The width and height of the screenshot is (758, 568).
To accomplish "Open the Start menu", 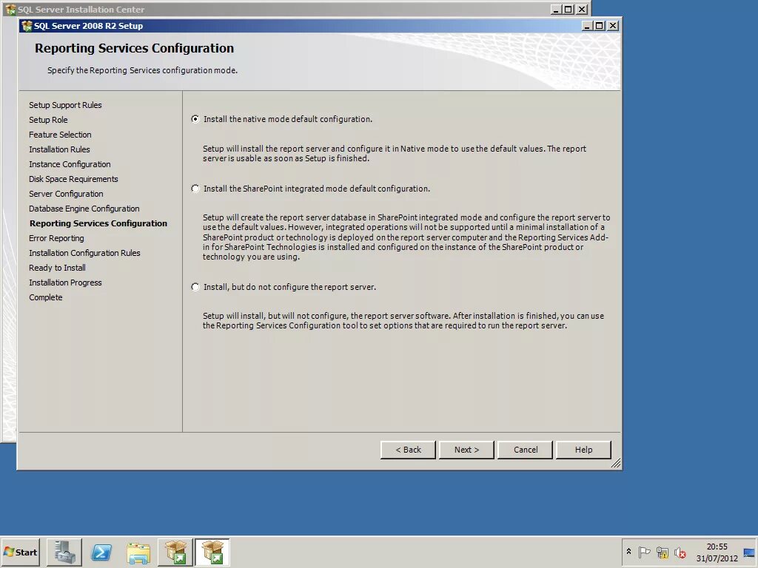I will [x=20, y=552].
